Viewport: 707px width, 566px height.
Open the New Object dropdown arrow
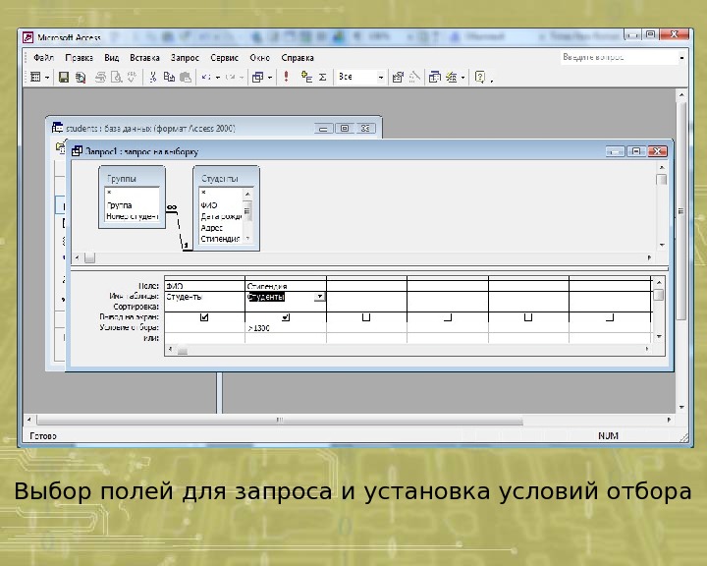pos(463,78)
